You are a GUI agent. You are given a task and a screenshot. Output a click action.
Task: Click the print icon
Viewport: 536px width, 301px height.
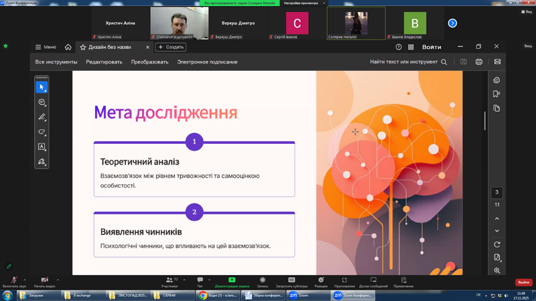pyautogui.click(x=478, y=62)
